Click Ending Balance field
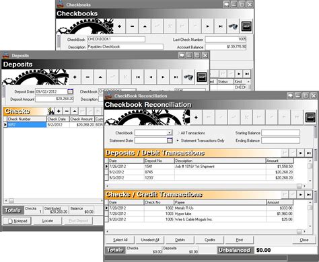Screen dimensions: 319x262 pyautogui.click(x=281, y=140)
